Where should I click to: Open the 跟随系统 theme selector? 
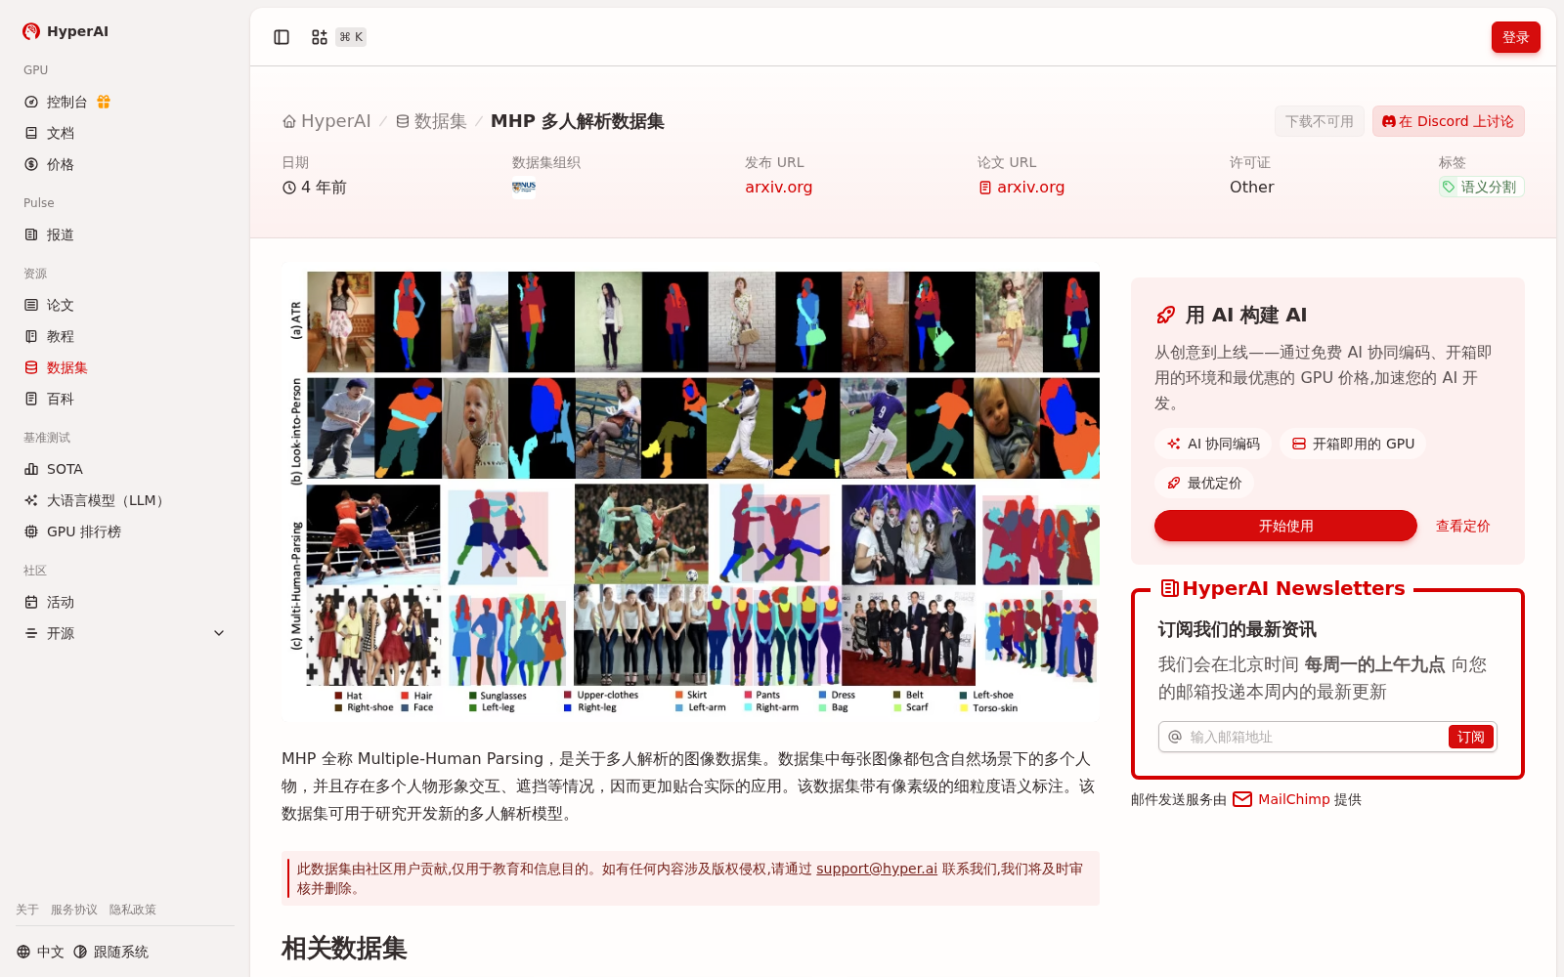tap(111, 952)
